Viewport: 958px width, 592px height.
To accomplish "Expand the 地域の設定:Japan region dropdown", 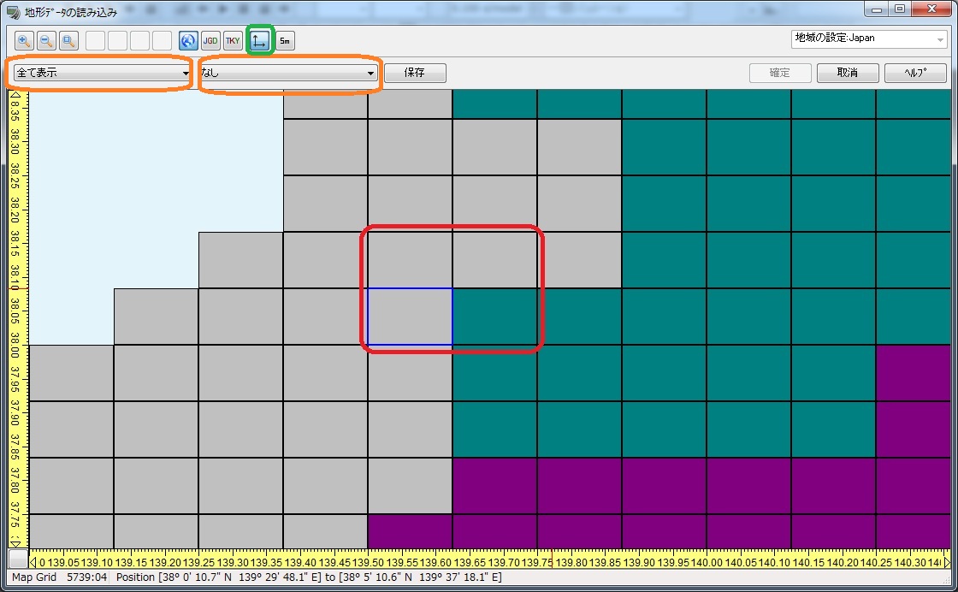I will coord(869,38).
